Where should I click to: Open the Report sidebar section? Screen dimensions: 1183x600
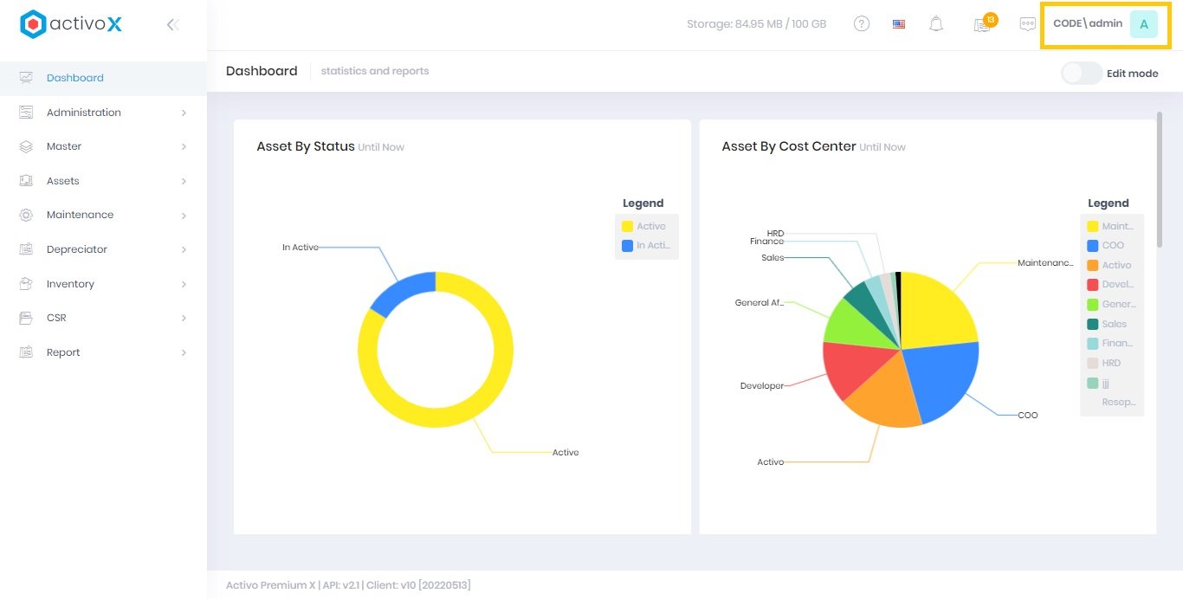tap(63, 352)
